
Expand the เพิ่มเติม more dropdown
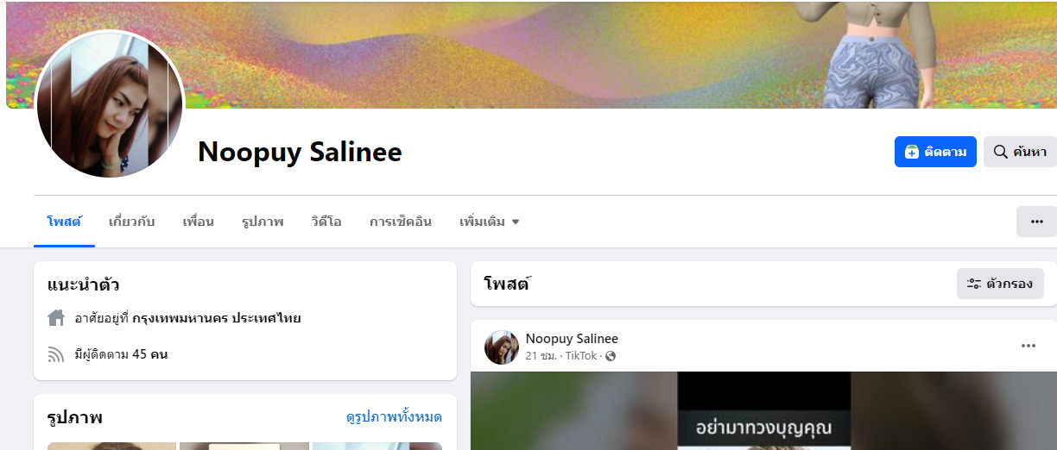489,222
